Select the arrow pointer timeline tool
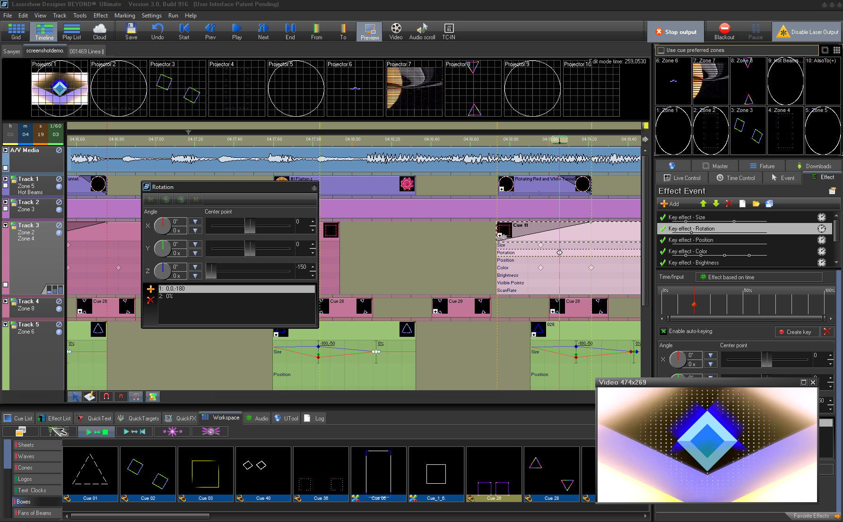 (x=75, y=397)
